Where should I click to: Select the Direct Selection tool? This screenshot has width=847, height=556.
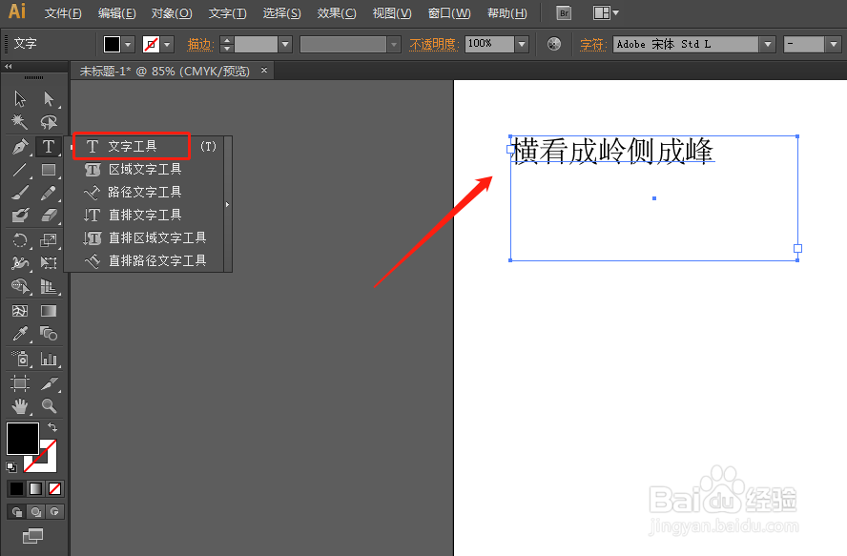49,99
